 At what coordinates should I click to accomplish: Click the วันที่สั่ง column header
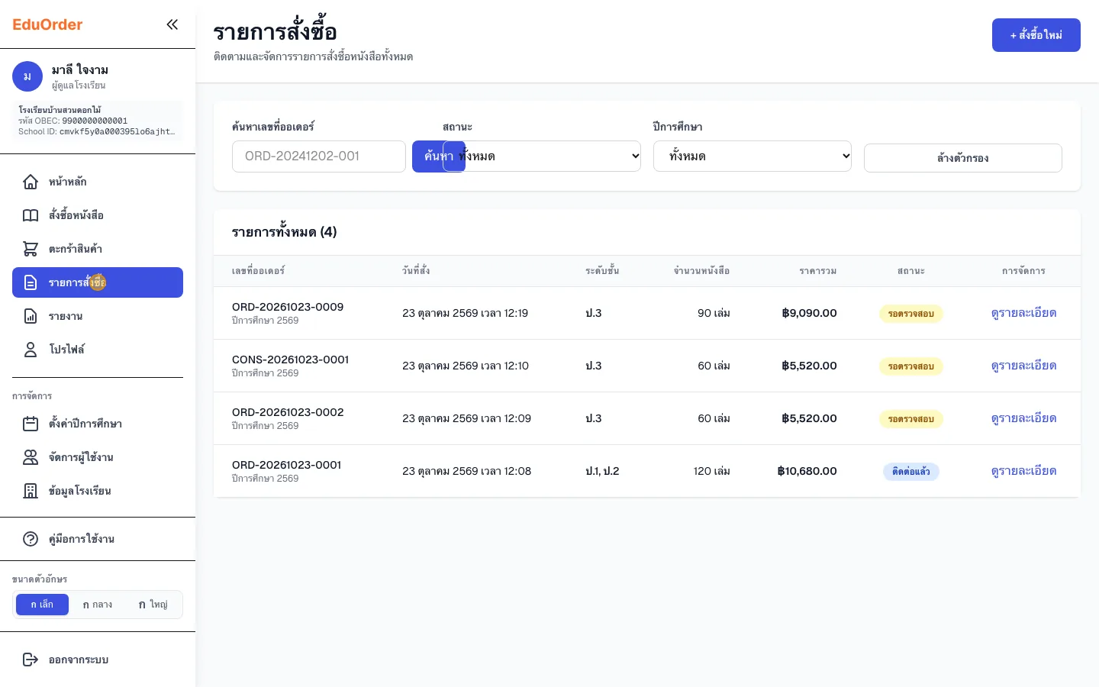tap(416, 271)
